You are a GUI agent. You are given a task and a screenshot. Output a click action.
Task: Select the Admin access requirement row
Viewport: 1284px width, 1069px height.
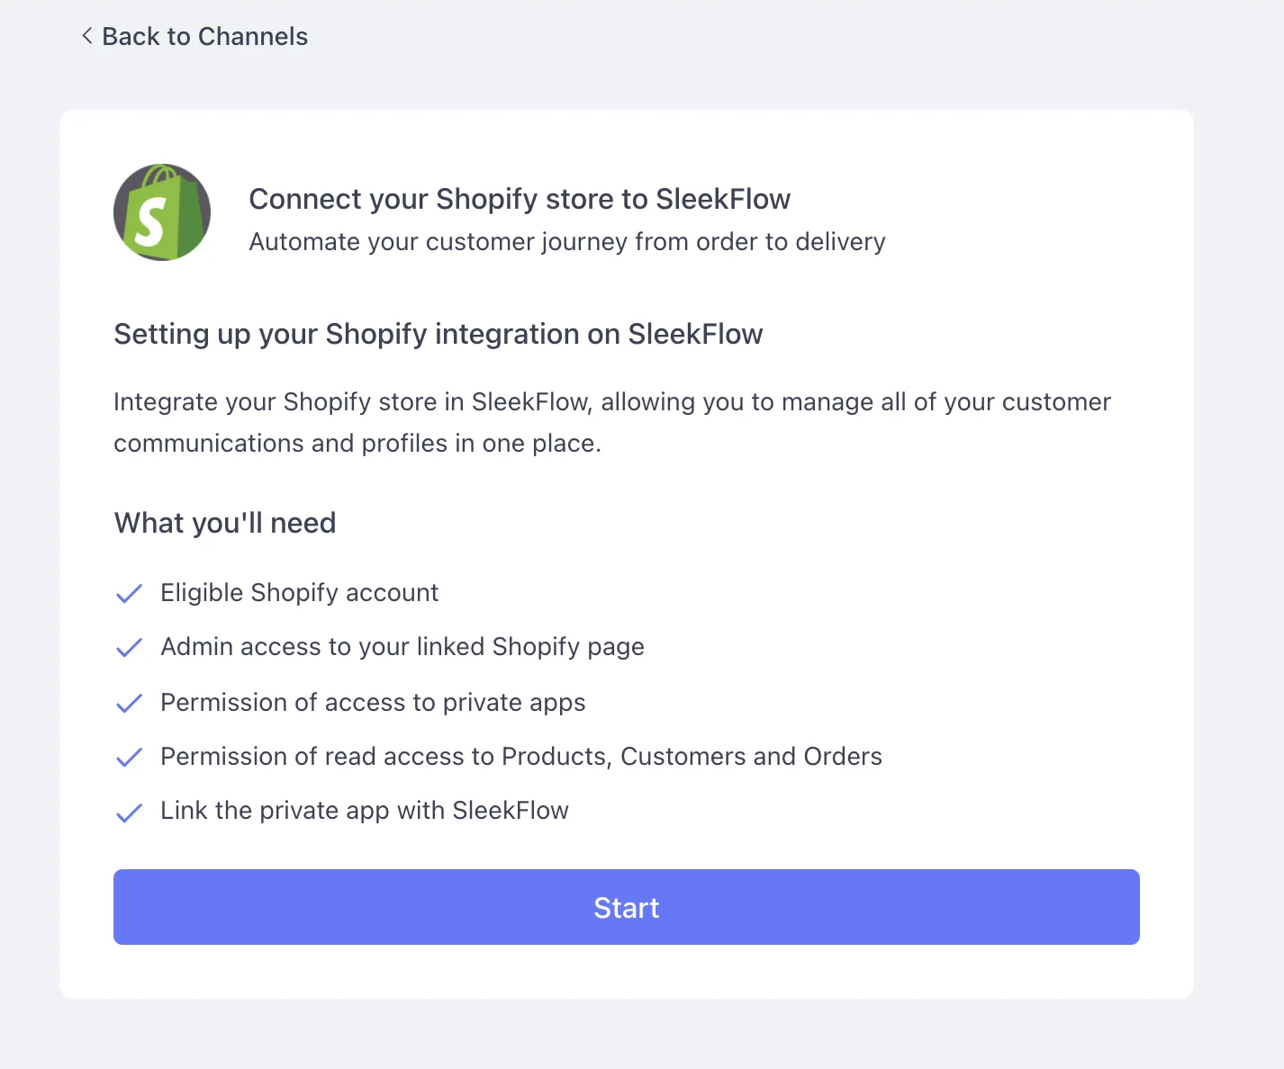click(x=402, y=646)
